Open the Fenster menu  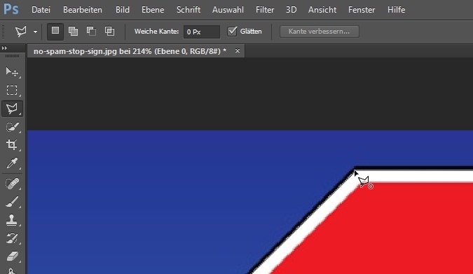pos(362,10)
